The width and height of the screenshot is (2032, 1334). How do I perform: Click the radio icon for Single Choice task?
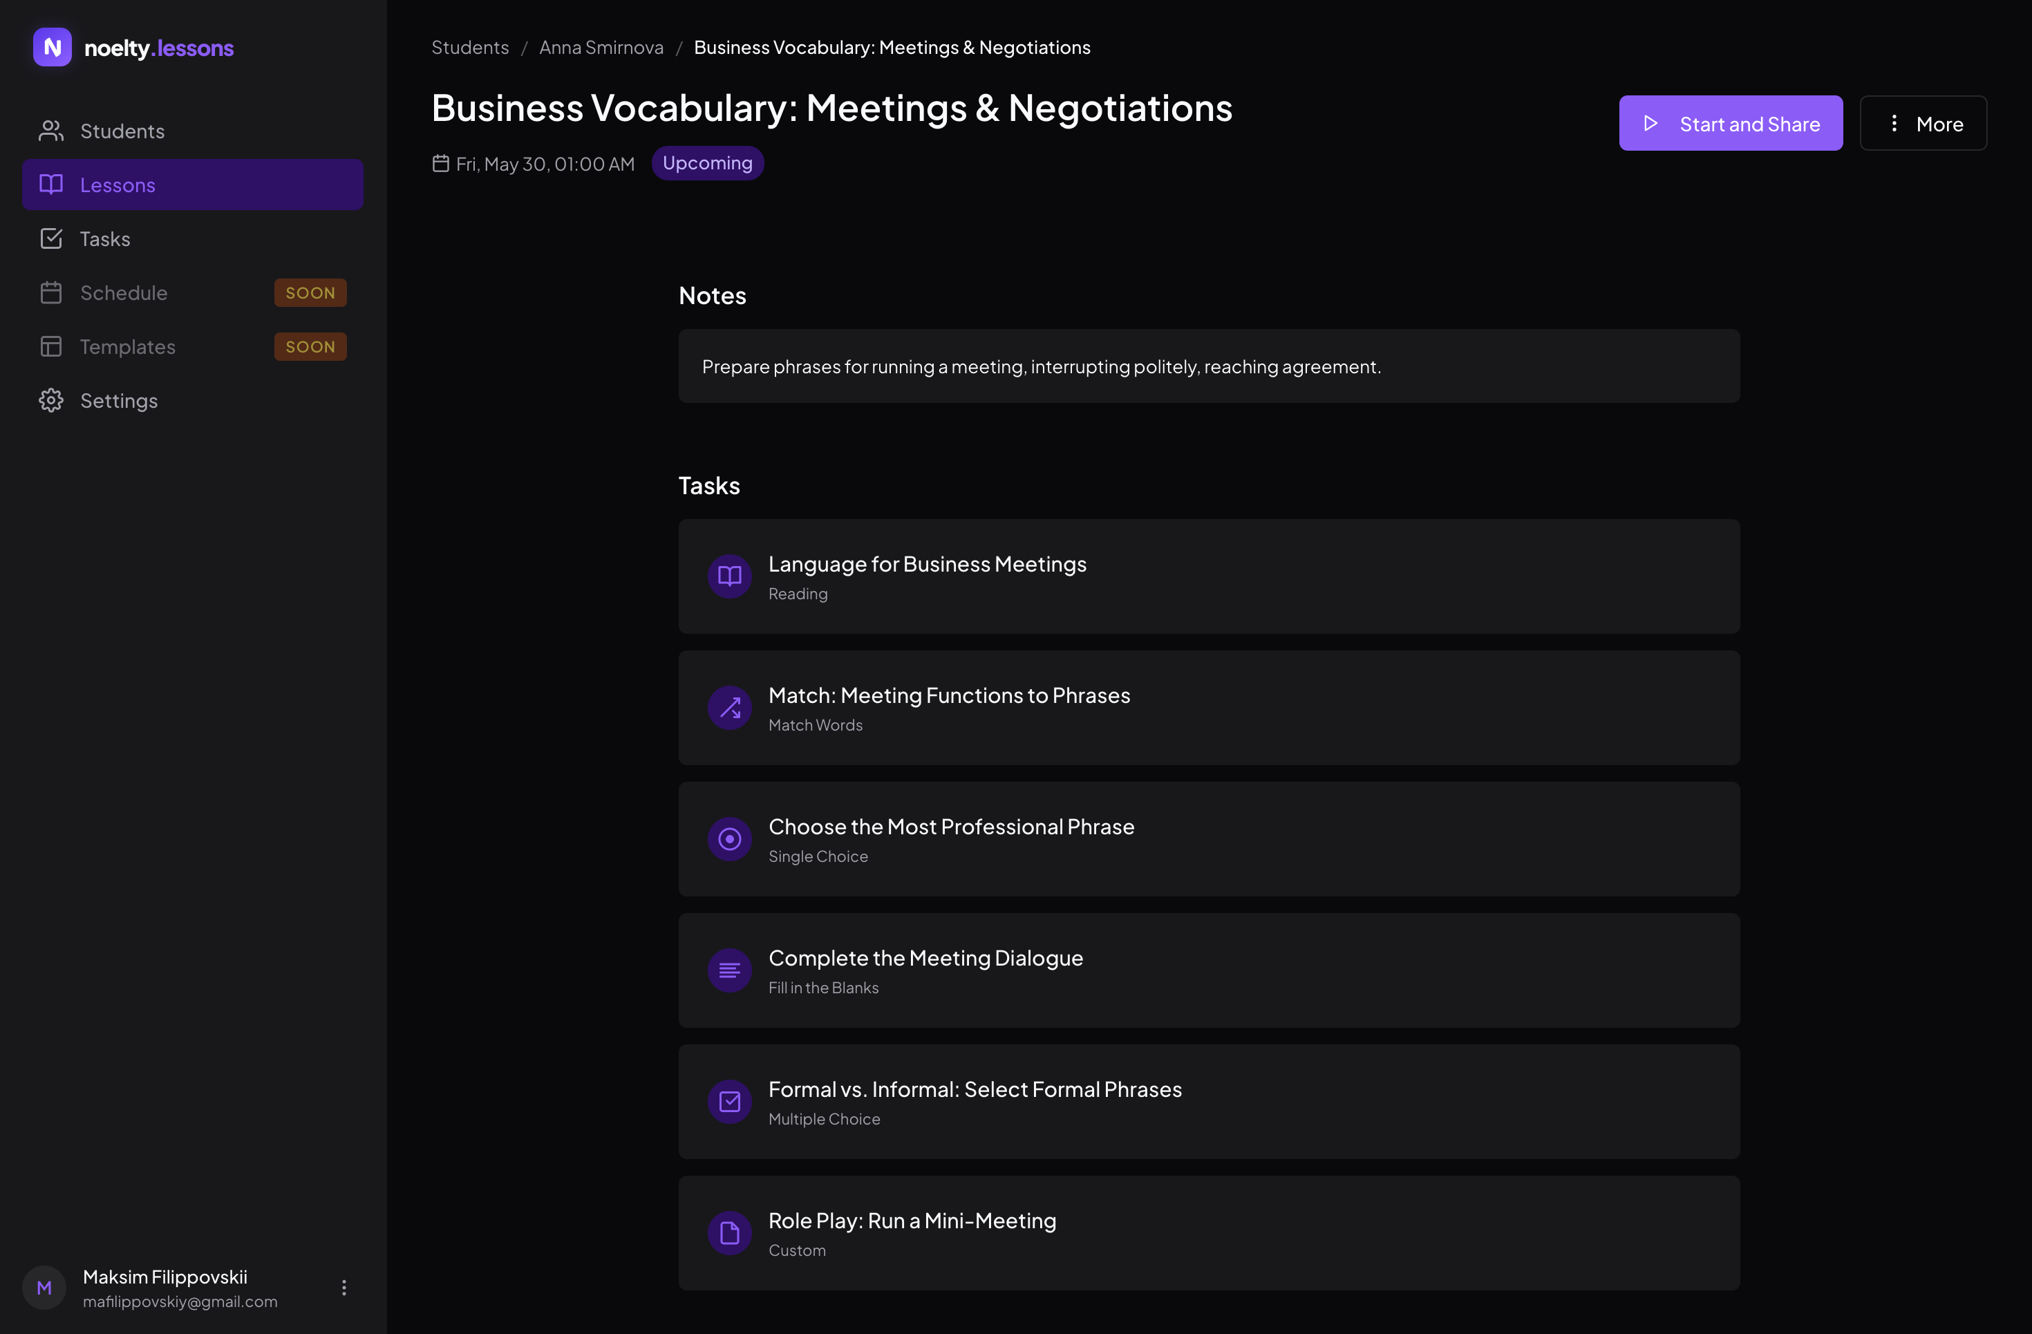729,840
